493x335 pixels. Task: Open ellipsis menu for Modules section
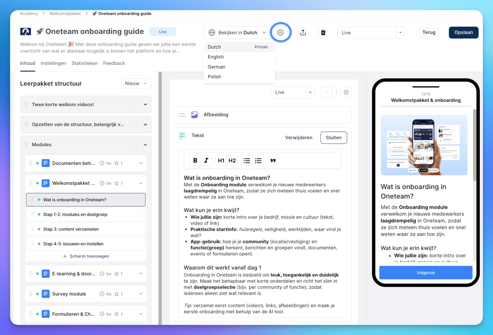click(x=134, y=145)
